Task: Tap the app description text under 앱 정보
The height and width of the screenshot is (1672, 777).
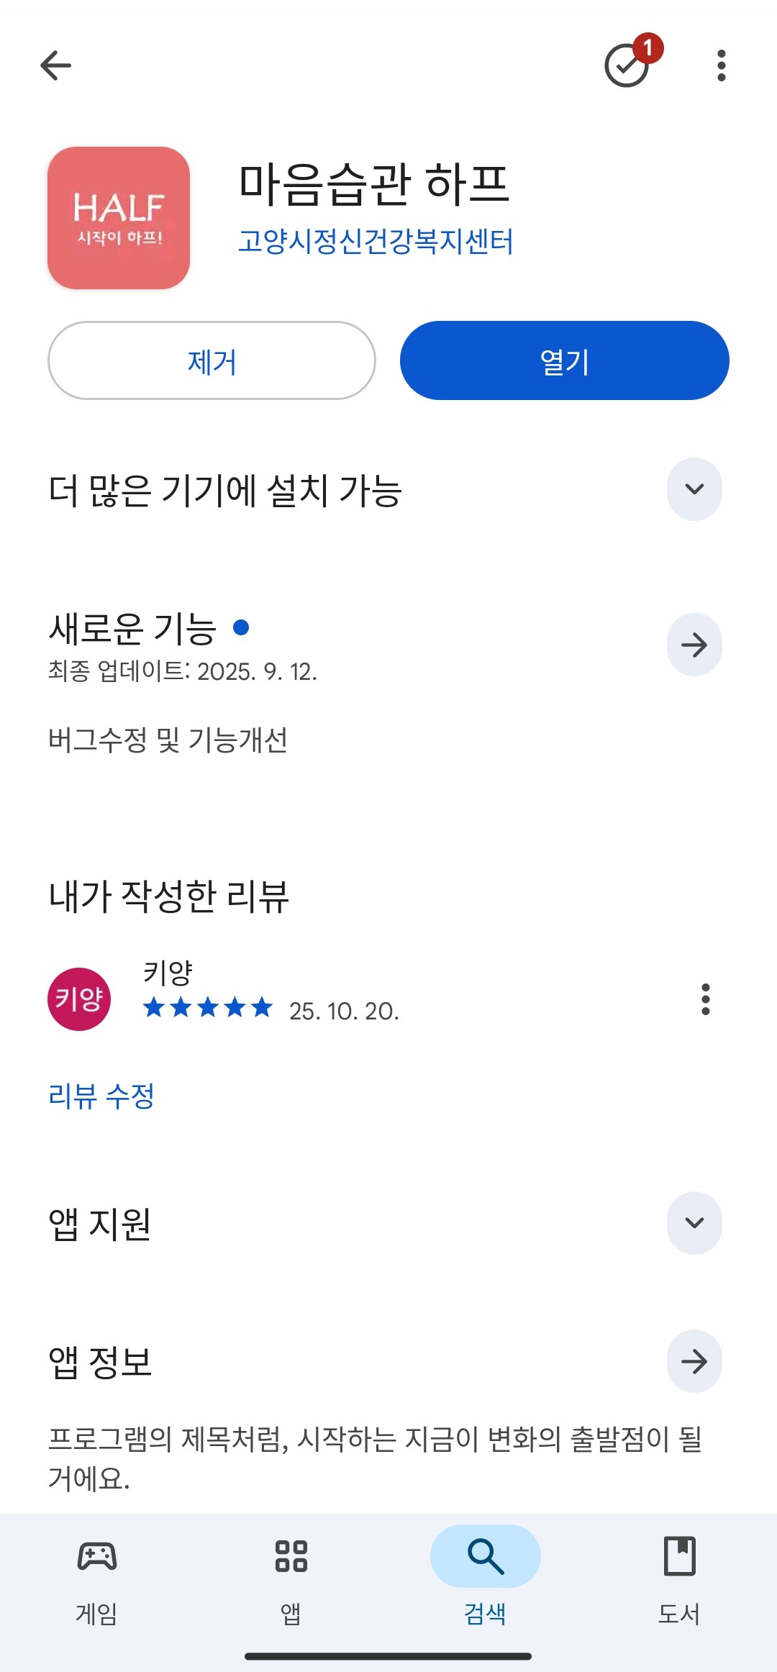Action: point(374,1458)
